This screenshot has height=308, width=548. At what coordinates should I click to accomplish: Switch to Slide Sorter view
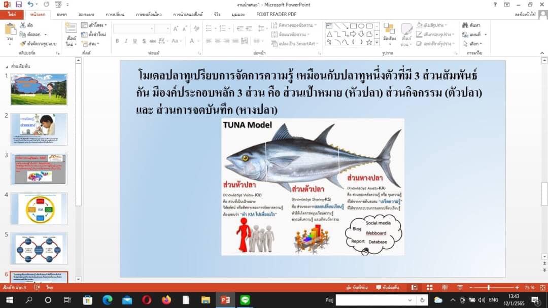click(430, 287)
